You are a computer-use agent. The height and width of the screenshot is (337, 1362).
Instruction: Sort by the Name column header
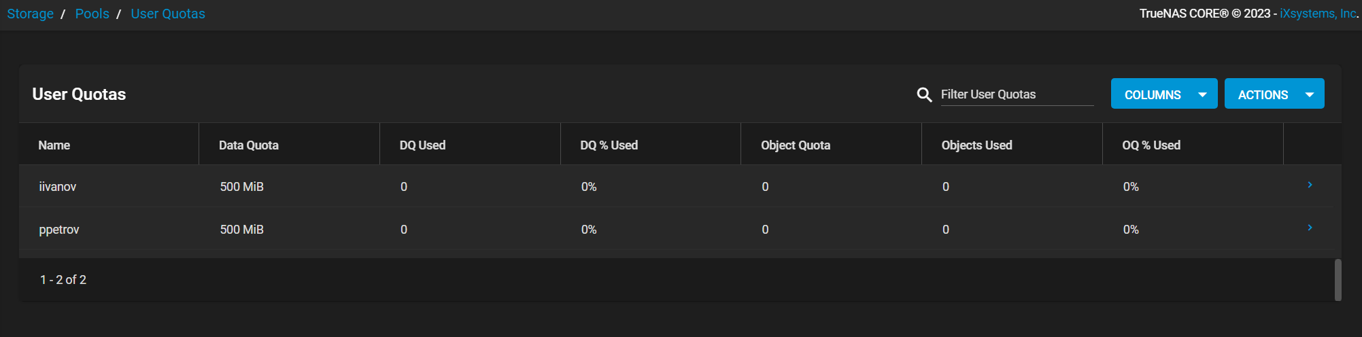pos(54,145)
